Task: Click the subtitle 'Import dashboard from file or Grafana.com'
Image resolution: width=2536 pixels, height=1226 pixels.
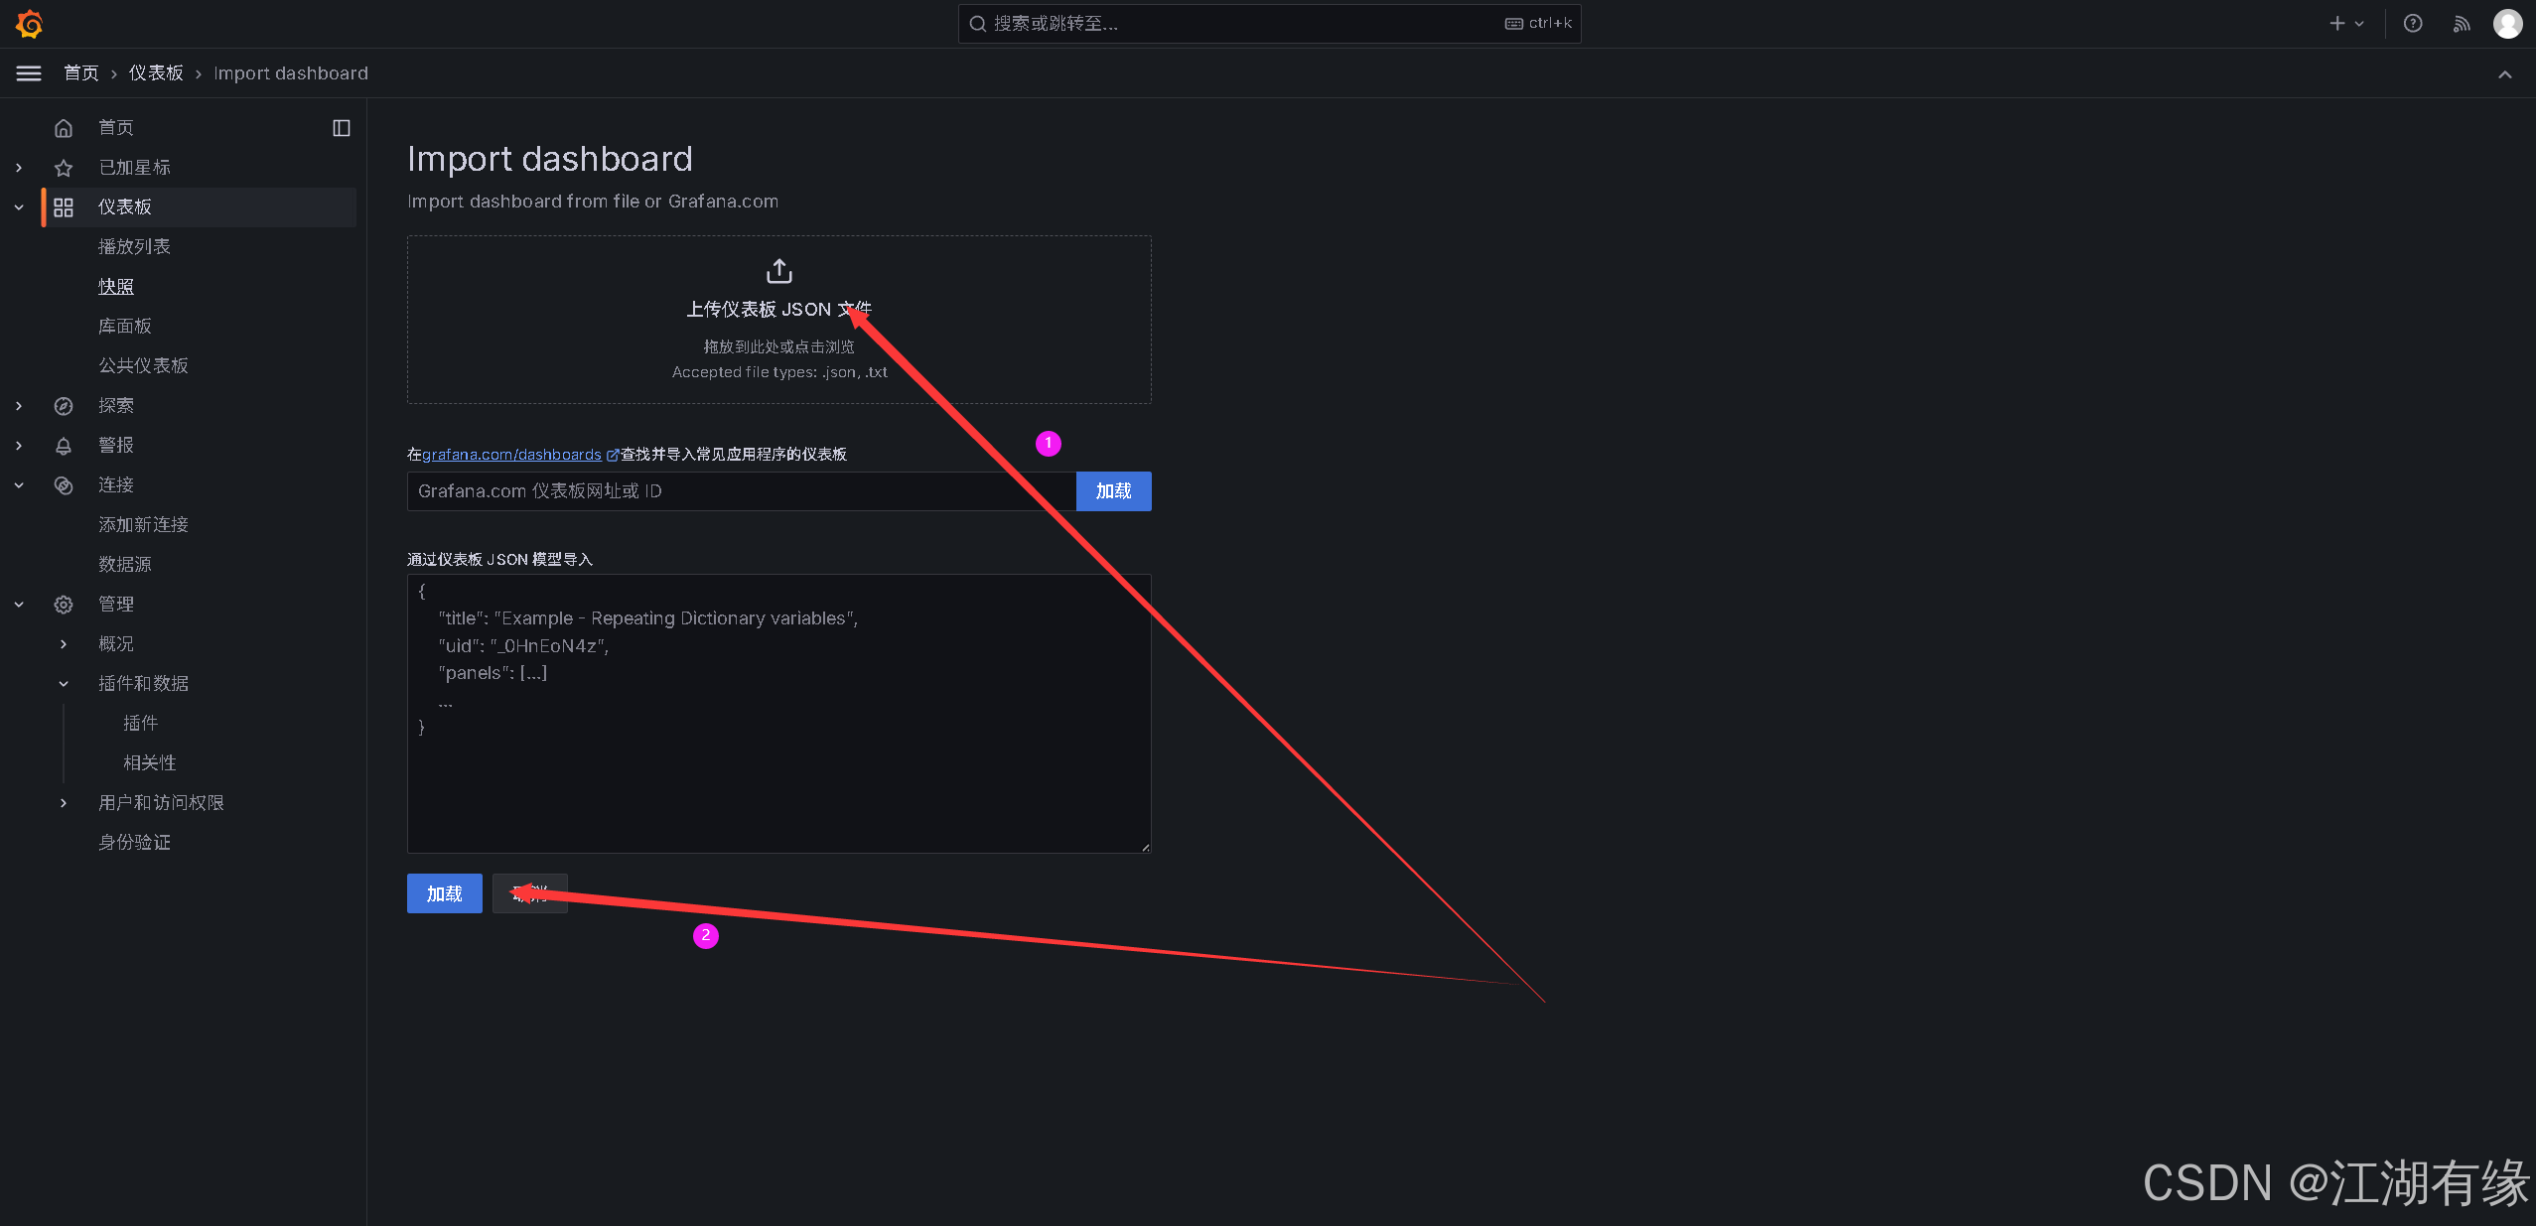Action: coord(593,202)
